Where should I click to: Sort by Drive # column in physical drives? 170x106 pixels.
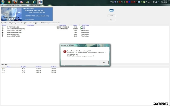point(4,25)
